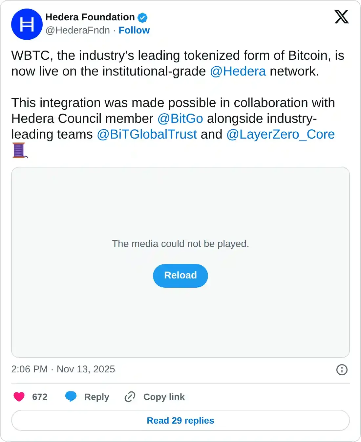This screenshot has width=361, height=442.
Task: Open the @Hedera mention link
Action: (x=239, y=71)
